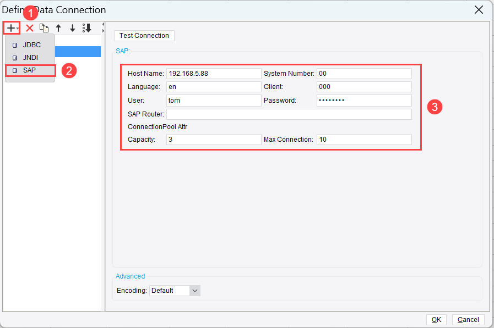
Task: Click the SAP Router field
Action: (289, 114)
